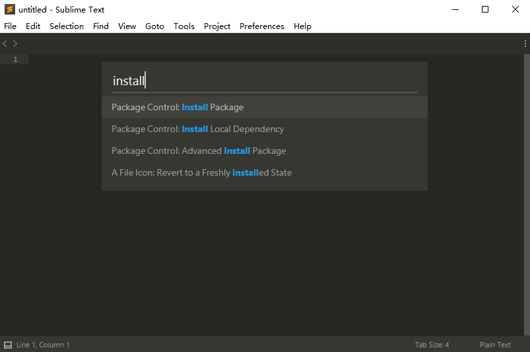Select Package Control: Install Package
The height and width of the screenshot is (352, 530).
(x=265, y=107)
